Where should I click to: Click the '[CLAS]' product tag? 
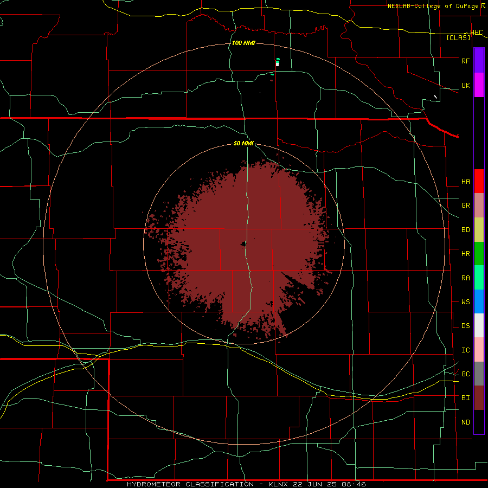[458, 37]
